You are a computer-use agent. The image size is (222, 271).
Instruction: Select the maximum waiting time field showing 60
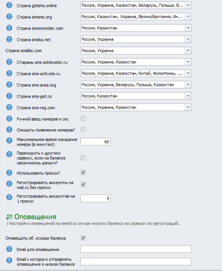click(95, 141)
